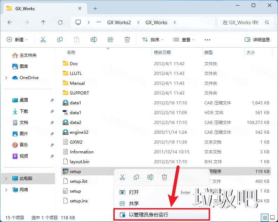Select the layout.bin file
The height and width of the screenshot is (222, 278).
pos(76,162)
